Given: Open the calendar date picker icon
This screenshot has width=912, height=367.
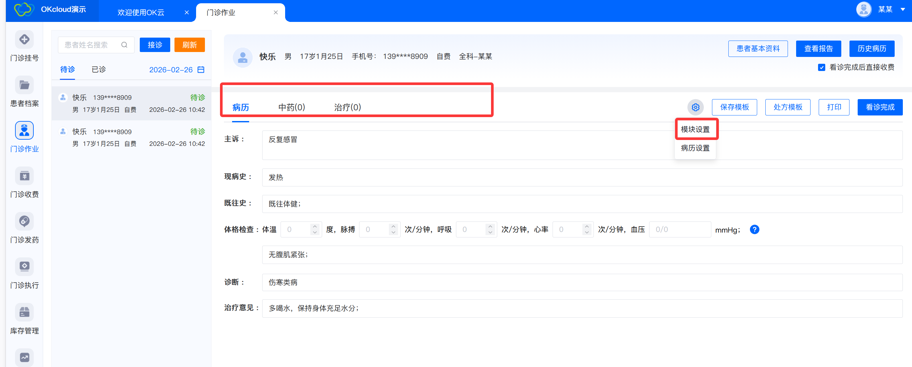Looking at the screenshot, I should tap(201, 70).
